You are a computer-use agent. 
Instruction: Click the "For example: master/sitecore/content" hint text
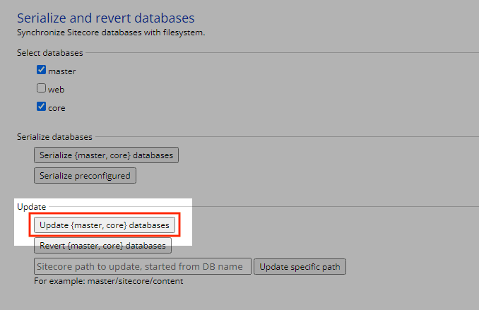pyautogui.click(x=108, y=281)
